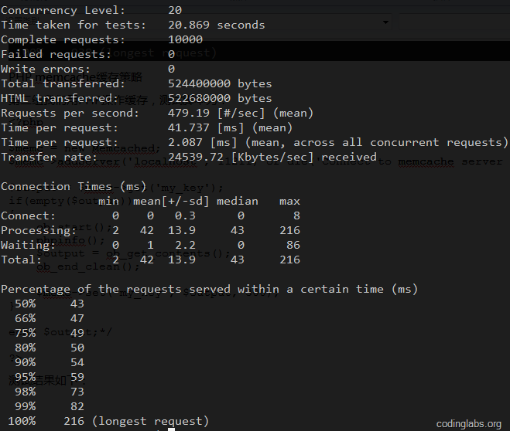Click the "mean[+/-sd]" column header
Viewport: 510px width, 431px height.
(x=171, y=202)
